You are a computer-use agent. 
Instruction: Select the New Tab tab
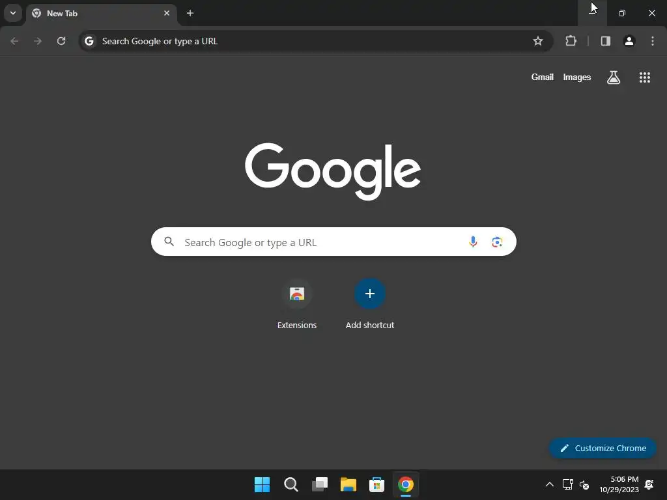pyautogui.click(x=102, y=14)
